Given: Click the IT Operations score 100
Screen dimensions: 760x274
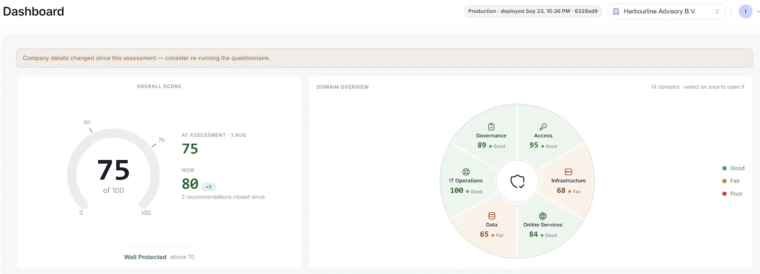Looking at the screenshot, I should [x=456, y=191].
